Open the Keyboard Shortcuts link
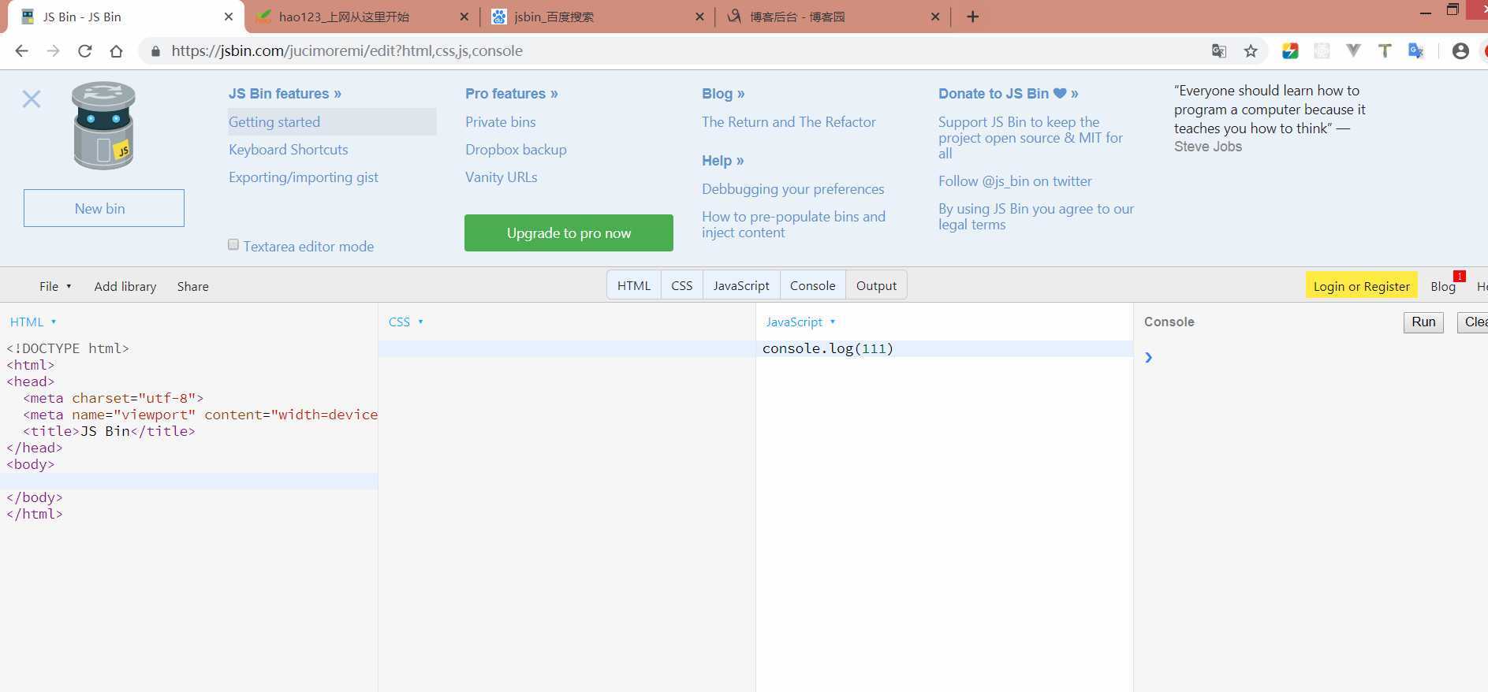 (x=289, y=150)
